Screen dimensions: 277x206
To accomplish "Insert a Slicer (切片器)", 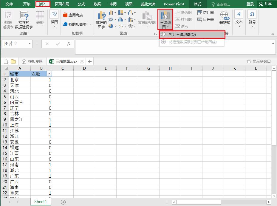I will point(206,13).
